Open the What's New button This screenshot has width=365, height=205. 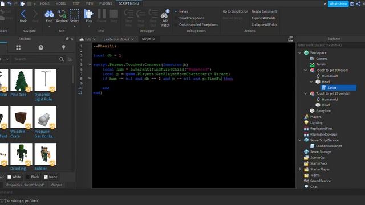point(338,4)
